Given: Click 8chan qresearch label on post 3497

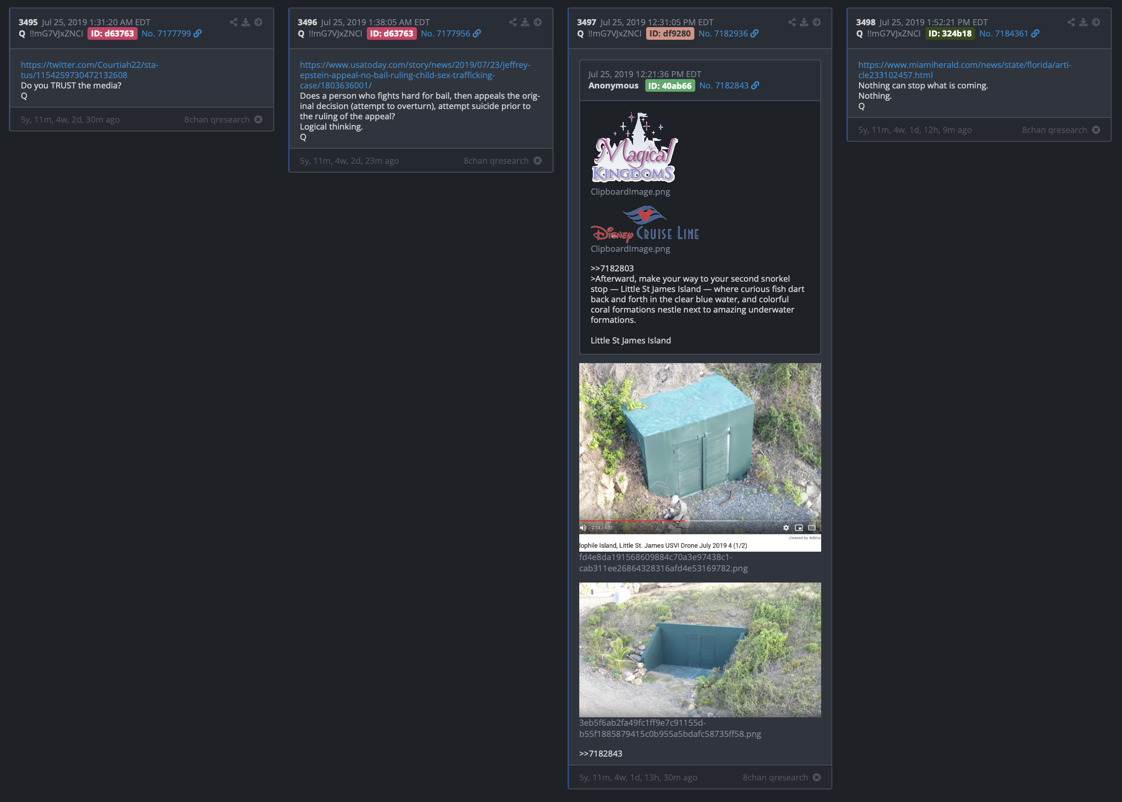Looking at the screenshot, I should coord(775,777).
